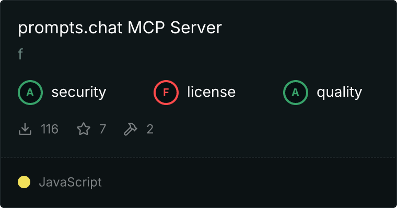Click the dashed divider above JavaScript
The image size is (397, 208).
pos(198,158)
